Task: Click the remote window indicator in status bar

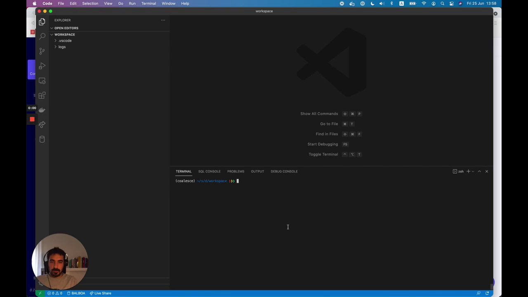Action: [40, 293]
